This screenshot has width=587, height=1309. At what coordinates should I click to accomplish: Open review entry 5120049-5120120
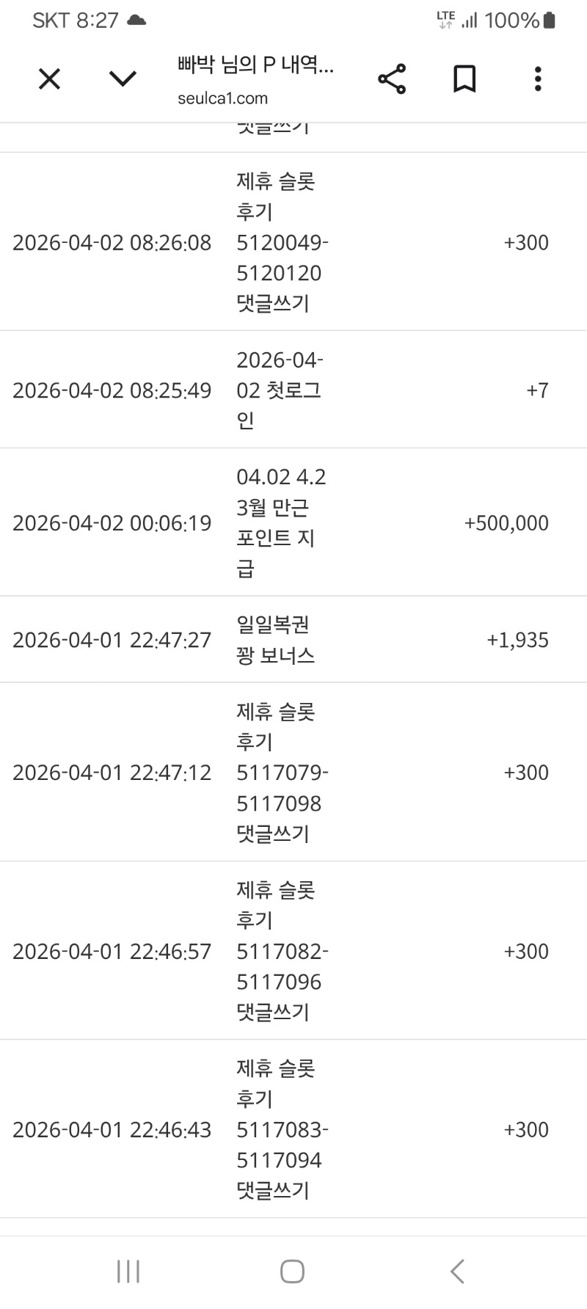click(x=282, y=242)
